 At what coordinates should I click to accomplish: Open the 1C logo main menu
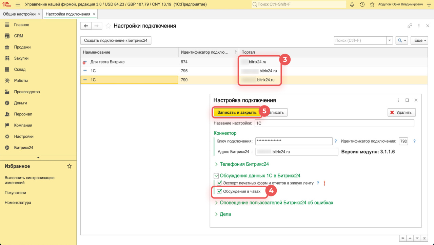7,4
